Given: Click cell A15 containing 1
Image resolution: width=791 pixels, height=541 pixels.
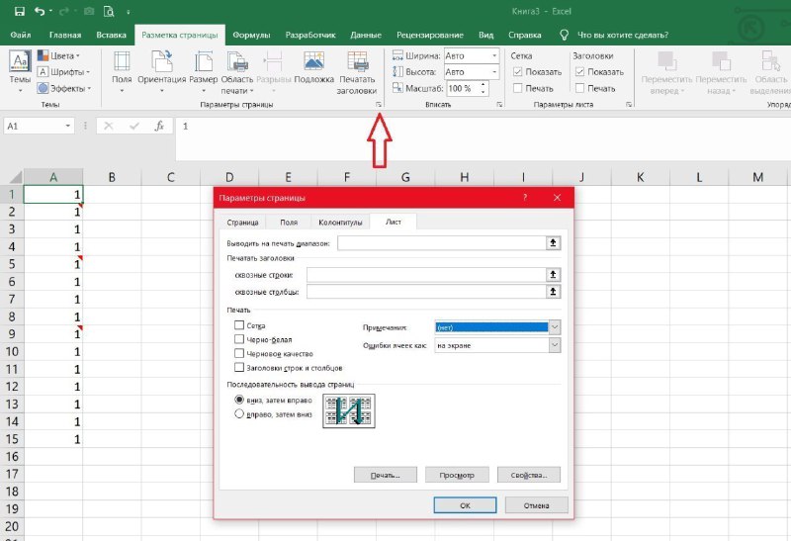Looking at the screenshot, I should click(x=53, y=439).
